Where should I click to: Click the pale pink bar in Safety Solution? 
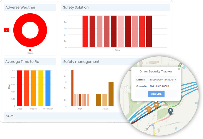(x=121, y=32)
